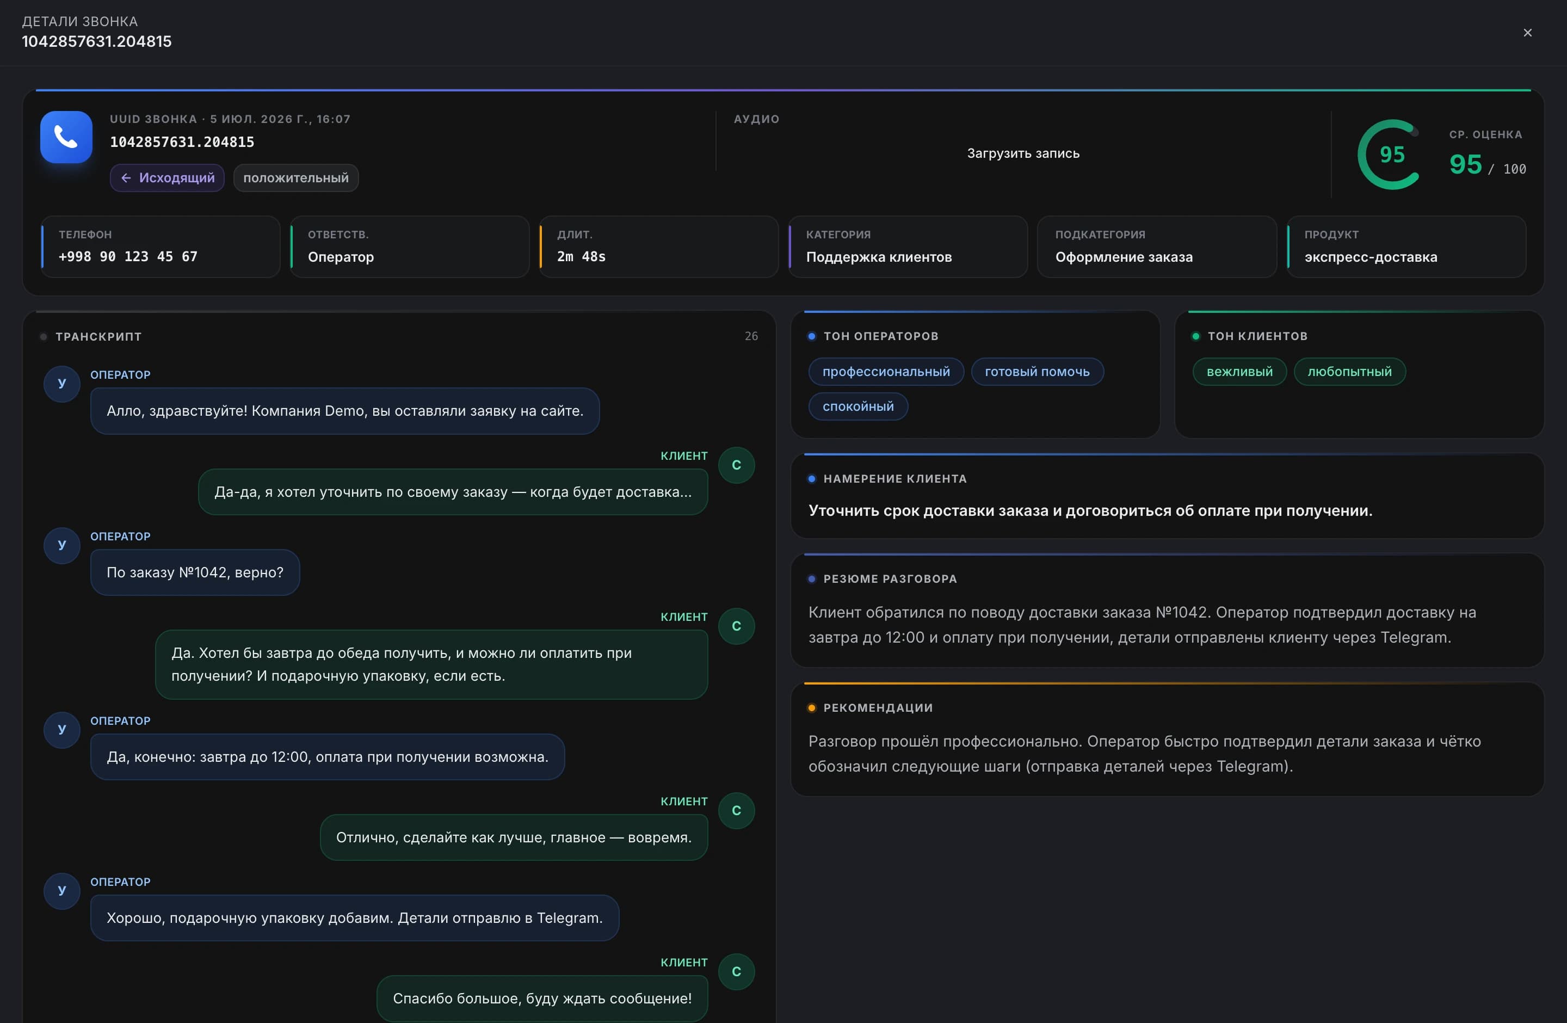Image resolution: width=1567 pixels, height=1023 pixels.
Task: Click client avatar beside 'Спасибо большое' message
Action: click(736, 972)
